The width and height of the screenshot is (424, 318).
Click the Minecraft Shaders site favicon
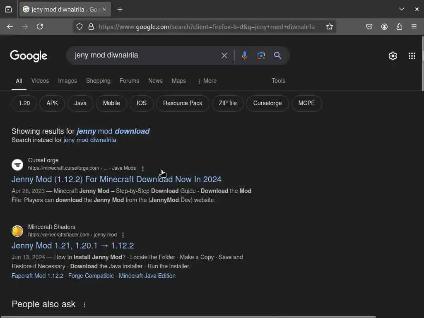[17, 231]
